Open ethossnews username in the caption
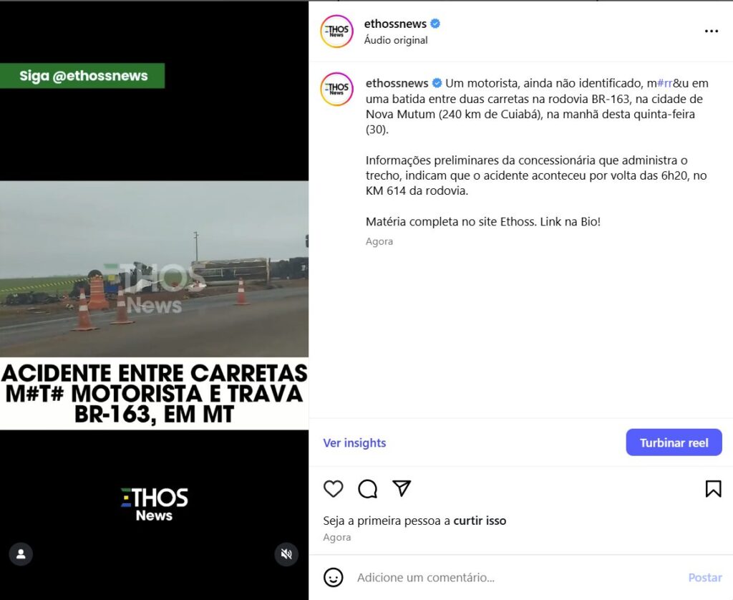The height and width of the screenshot is (600, 733). 397,83
